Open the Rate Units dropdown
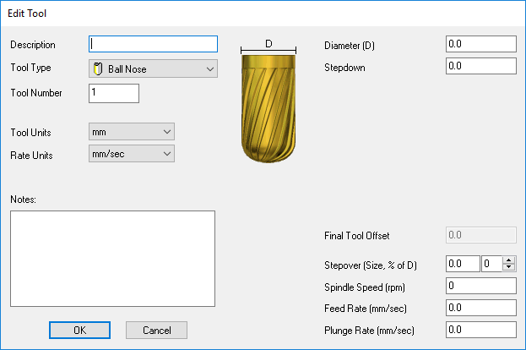 [x=131, y=154]
